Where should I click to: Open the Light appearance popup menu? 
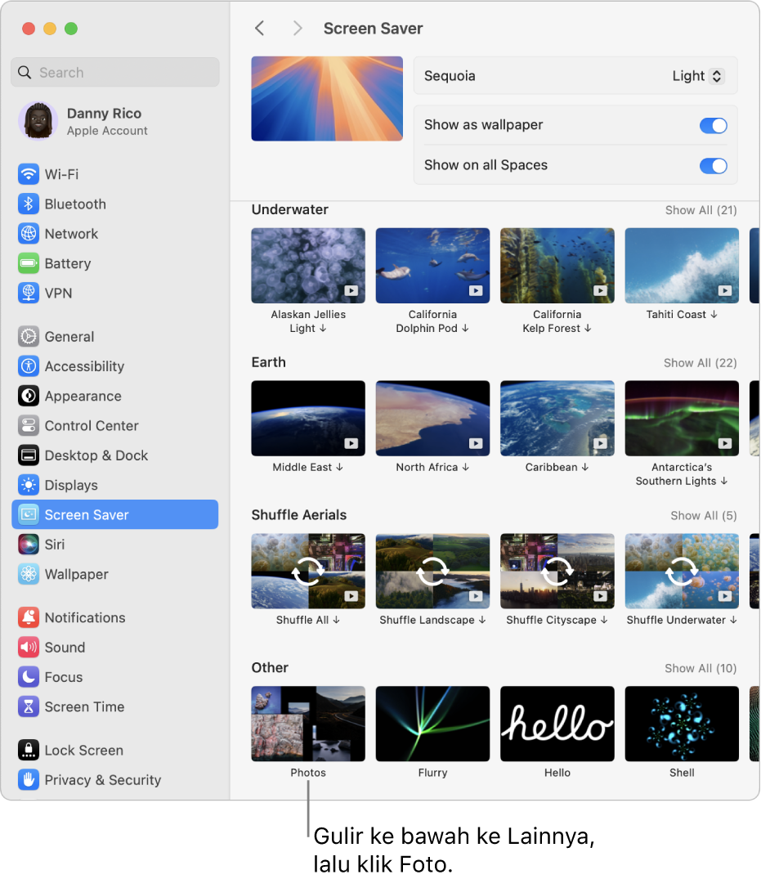[698, 76]
